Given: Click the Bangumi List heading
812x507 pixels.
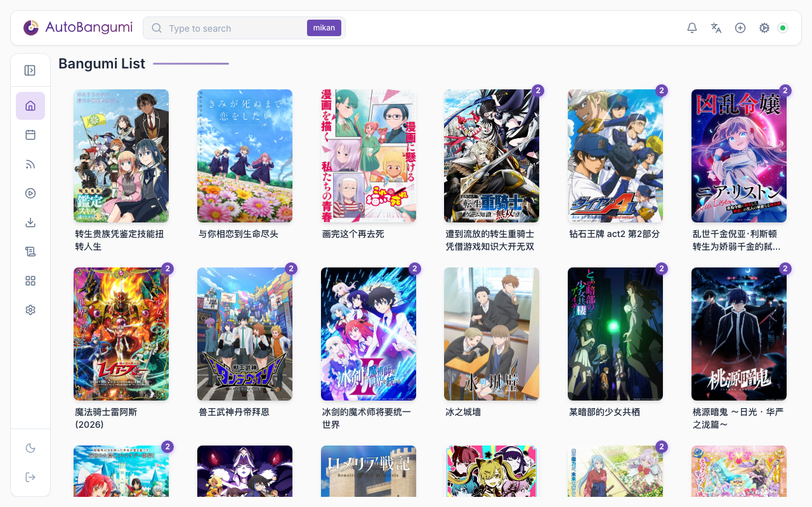Looking at the screenshot, I should click(101, 63).
